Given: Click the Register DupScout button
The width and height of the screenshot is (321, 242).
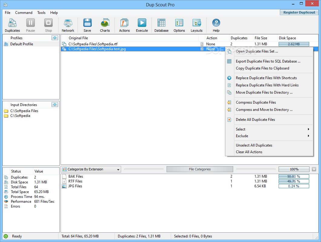Looking at the screenshot, I should (299, 12).
